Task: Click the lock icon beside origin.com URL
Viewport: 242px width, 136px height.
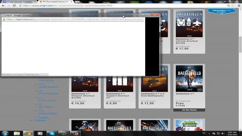Action: [20, 6]
